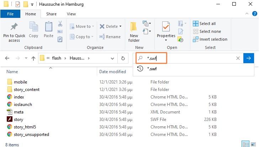Go up one folder level arrow
The image size is (259, 147).
(33, 58)
